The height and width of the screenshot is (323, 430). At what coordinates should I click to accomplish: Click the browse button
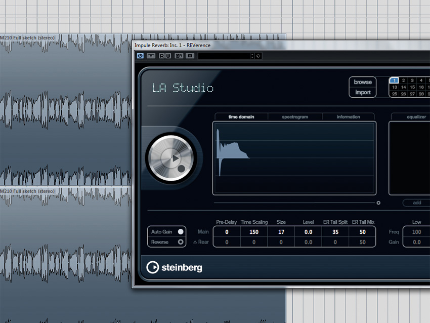(x=363, y=82)
